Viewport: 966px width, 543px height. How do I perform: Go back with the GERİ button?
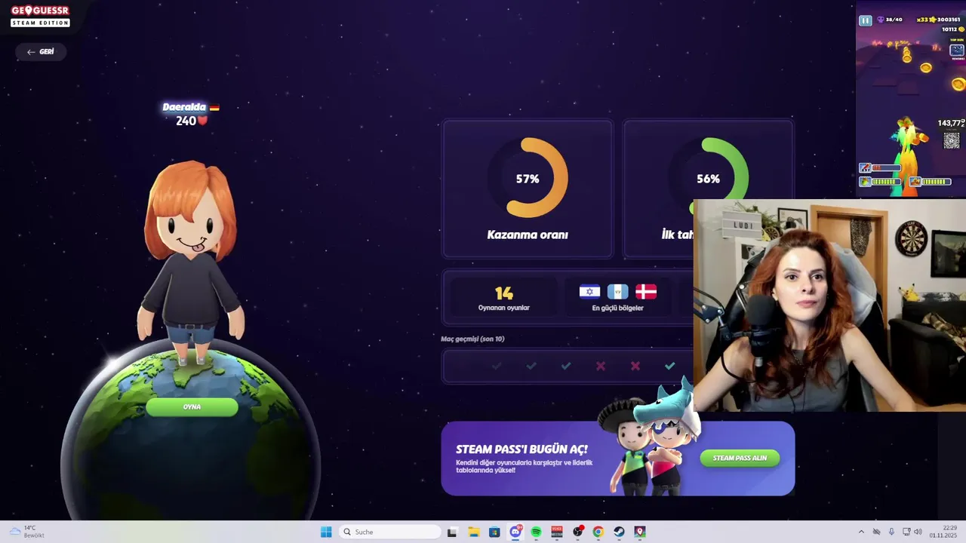(41, 52)
